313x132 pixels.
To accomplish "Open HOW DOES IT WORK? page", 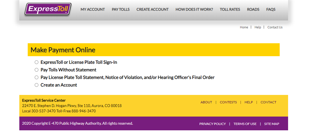I will click(194, 10).
